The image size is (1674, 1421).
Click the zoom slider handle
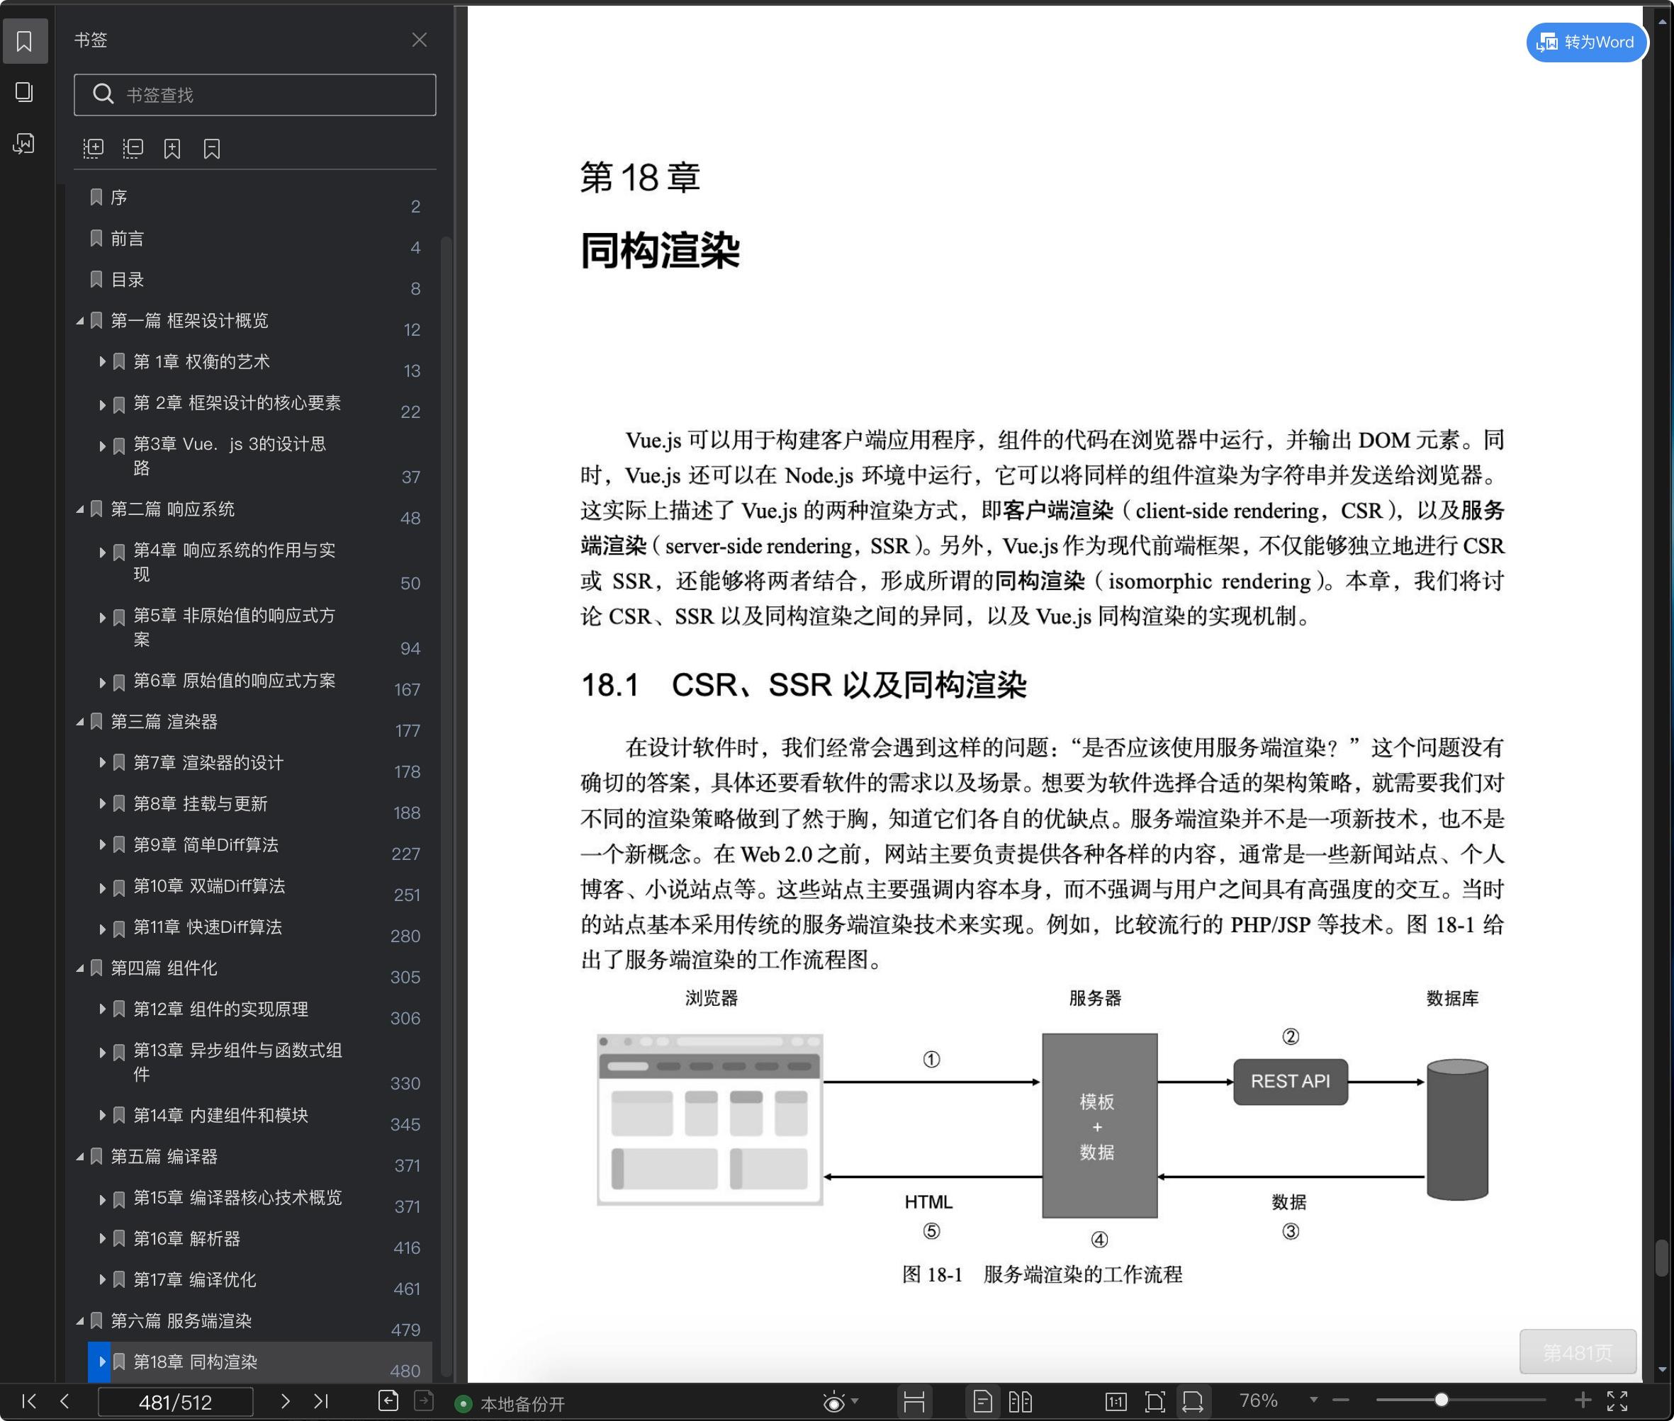[x=1441, y=1400]
